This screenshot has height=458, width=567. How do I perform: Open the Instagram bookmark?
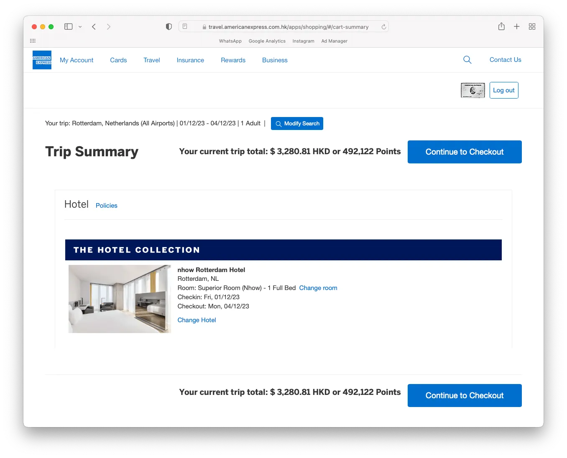pos(304,41)
